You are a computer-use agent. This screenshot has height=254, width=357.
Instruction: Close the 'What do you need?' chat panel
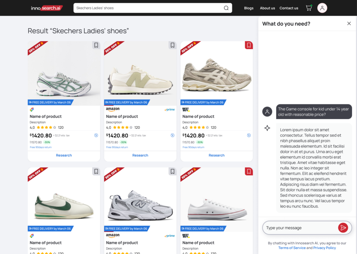tap(349, 23)
